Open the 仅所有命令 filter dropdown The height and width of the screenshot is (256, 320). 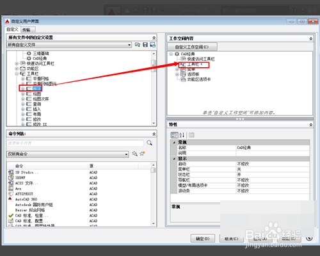[127, 154]
